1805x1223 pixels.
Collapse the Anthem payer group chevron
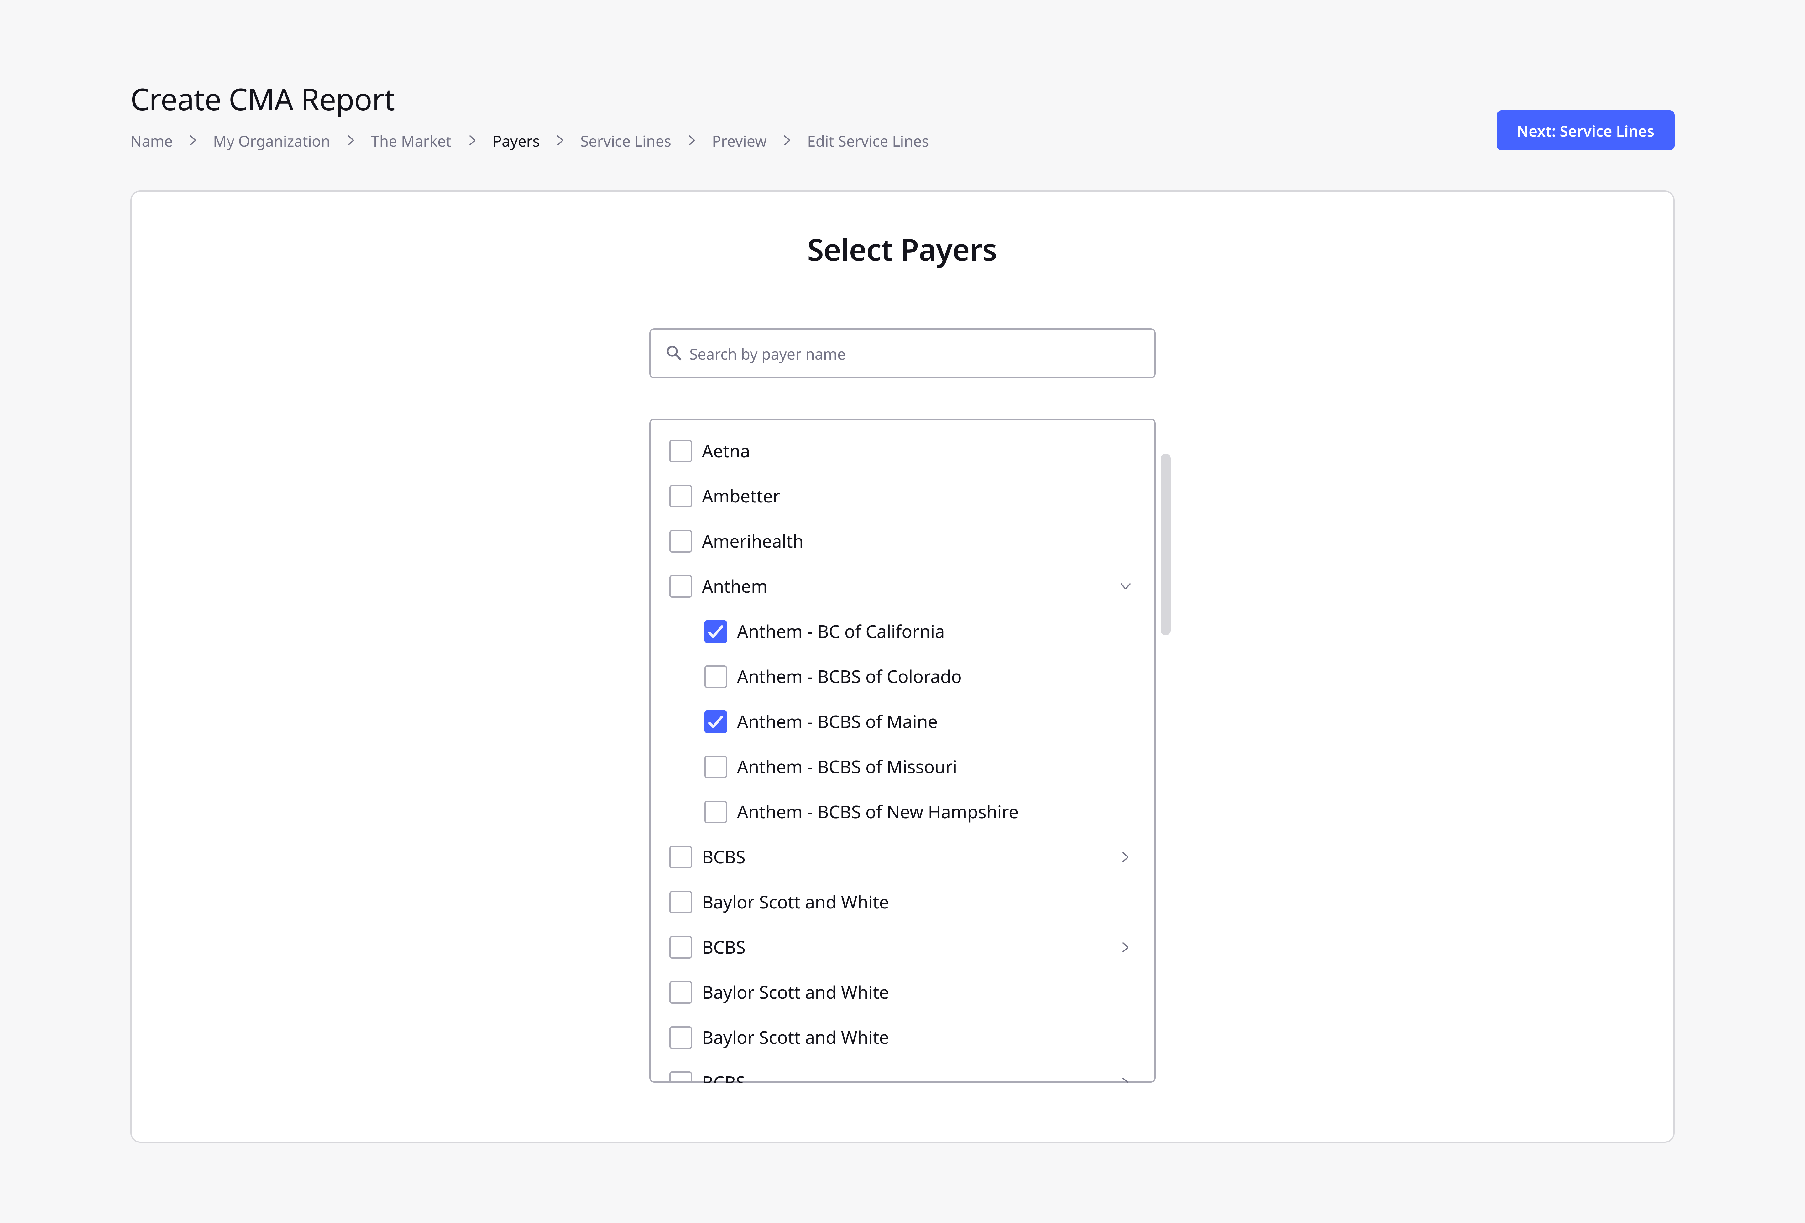tap(1125, 586)
